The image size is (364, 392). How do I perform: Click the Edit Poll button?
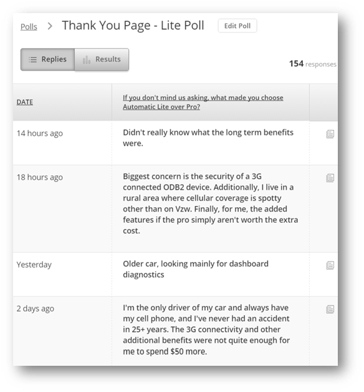coord(237,26)
